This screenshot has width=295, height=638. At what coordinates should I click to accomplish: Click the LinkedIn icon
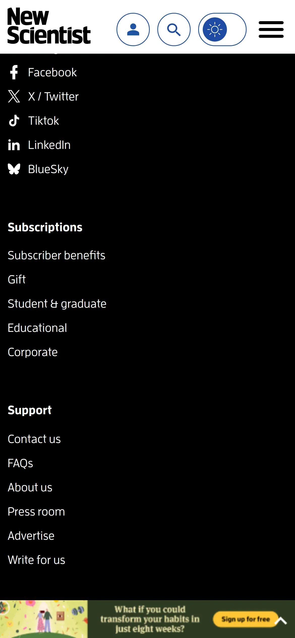(x=14, y=145)
